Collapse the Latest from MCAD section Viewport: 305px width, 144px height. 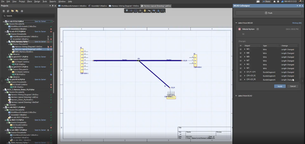236,23
